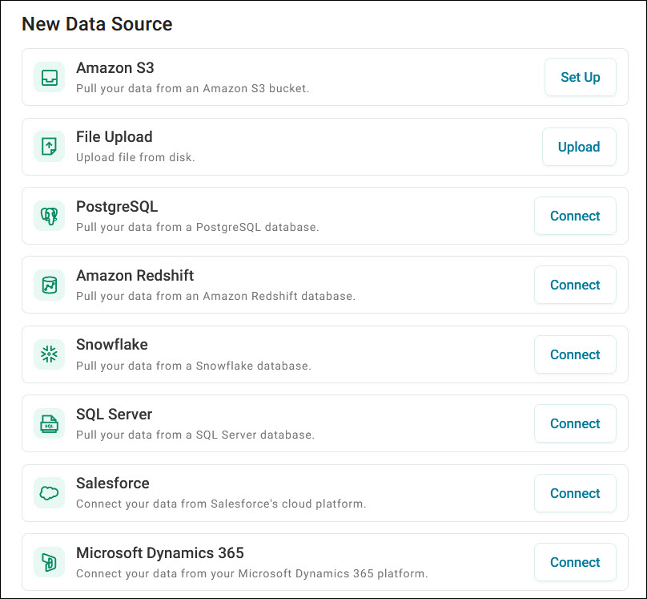This screenshot has height=599, width=647.
Task: Click the File Upload document icon
Action: 49,146
